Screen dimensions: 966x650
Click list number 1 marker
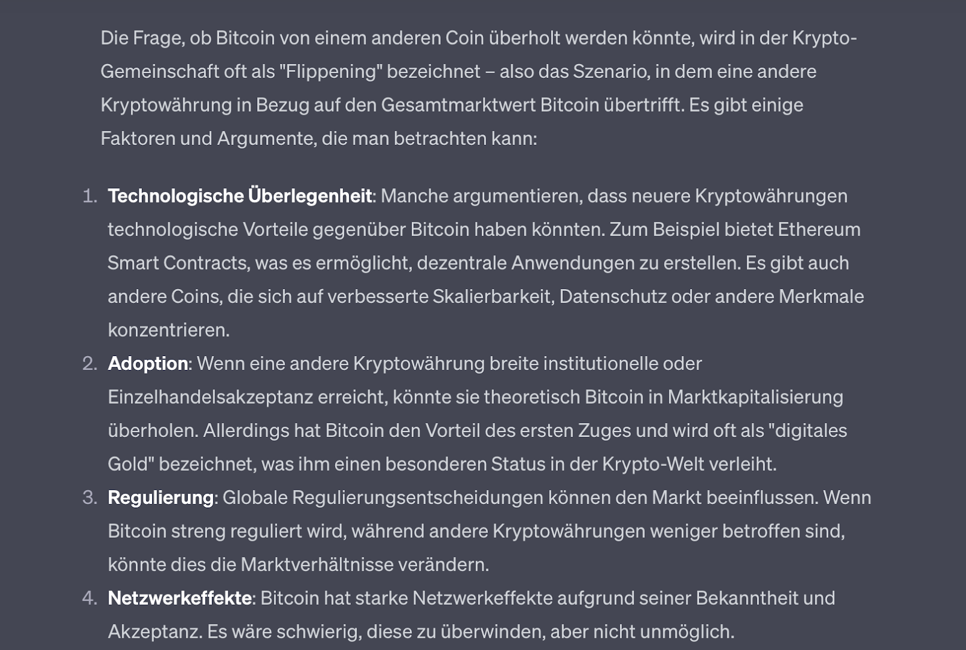pos(90,196)
